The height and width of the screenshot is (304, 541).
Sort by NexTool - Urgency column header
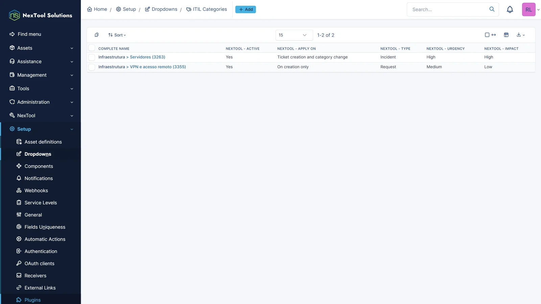point(445,49)
